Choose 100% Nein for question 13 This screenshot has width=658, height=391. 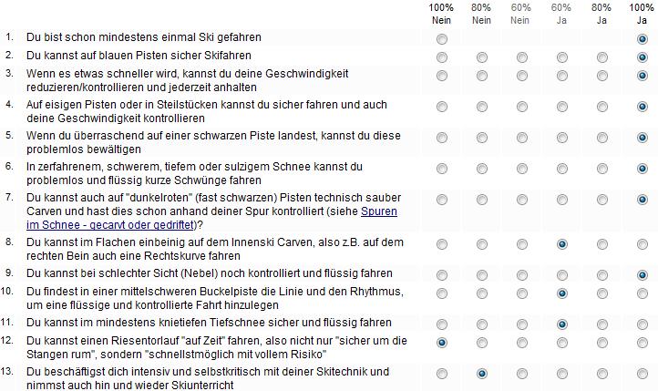442,374
